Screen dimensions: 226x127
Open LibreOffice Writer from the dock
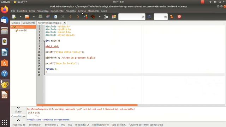click(x=5, y=52)
